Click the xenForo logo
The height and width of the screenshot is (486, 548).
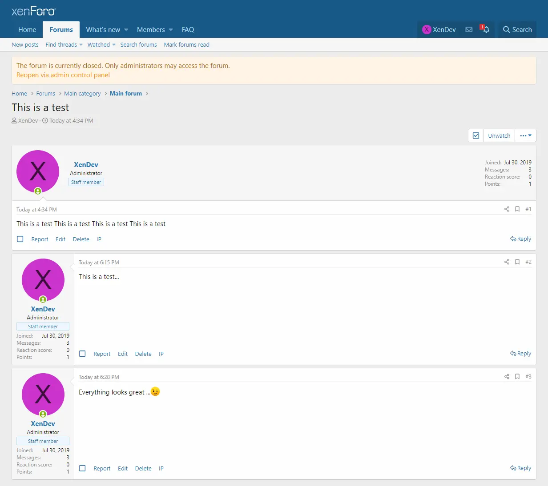click(x=34, y=12)
